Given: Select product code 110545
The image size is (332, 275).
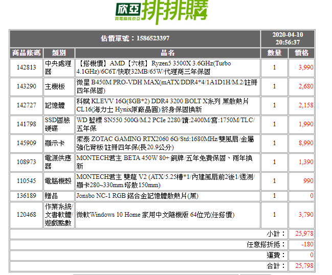Looking at the screenshot, I should pos(27,181).
